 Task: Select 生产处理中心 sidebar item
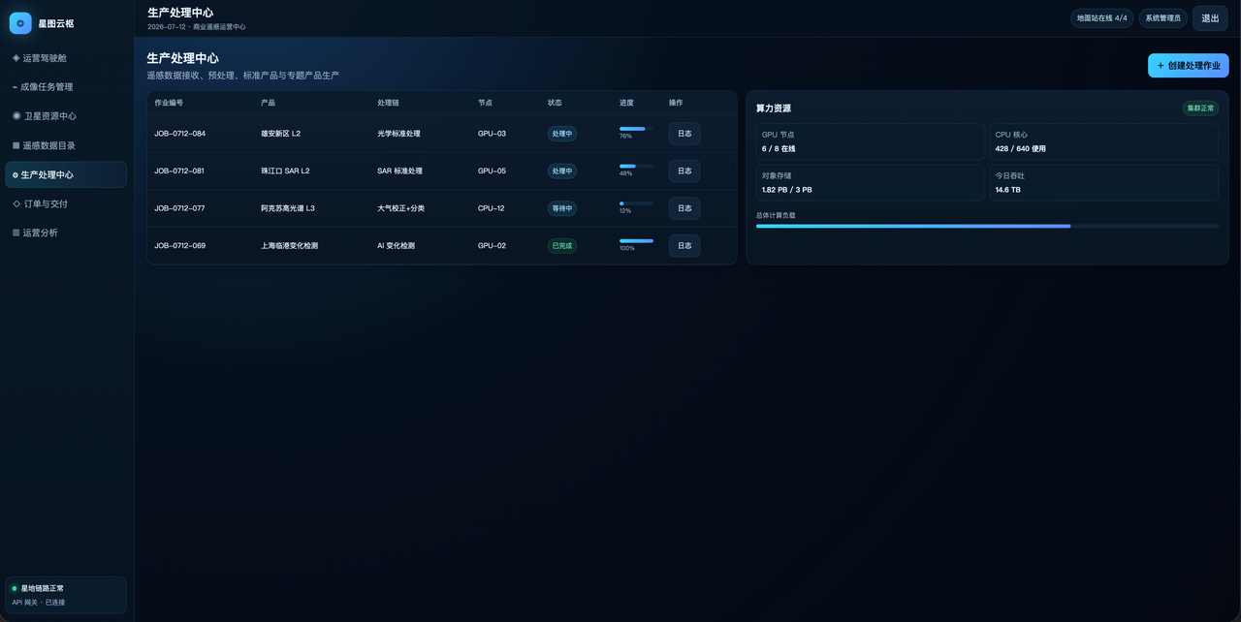pos(66,174)
